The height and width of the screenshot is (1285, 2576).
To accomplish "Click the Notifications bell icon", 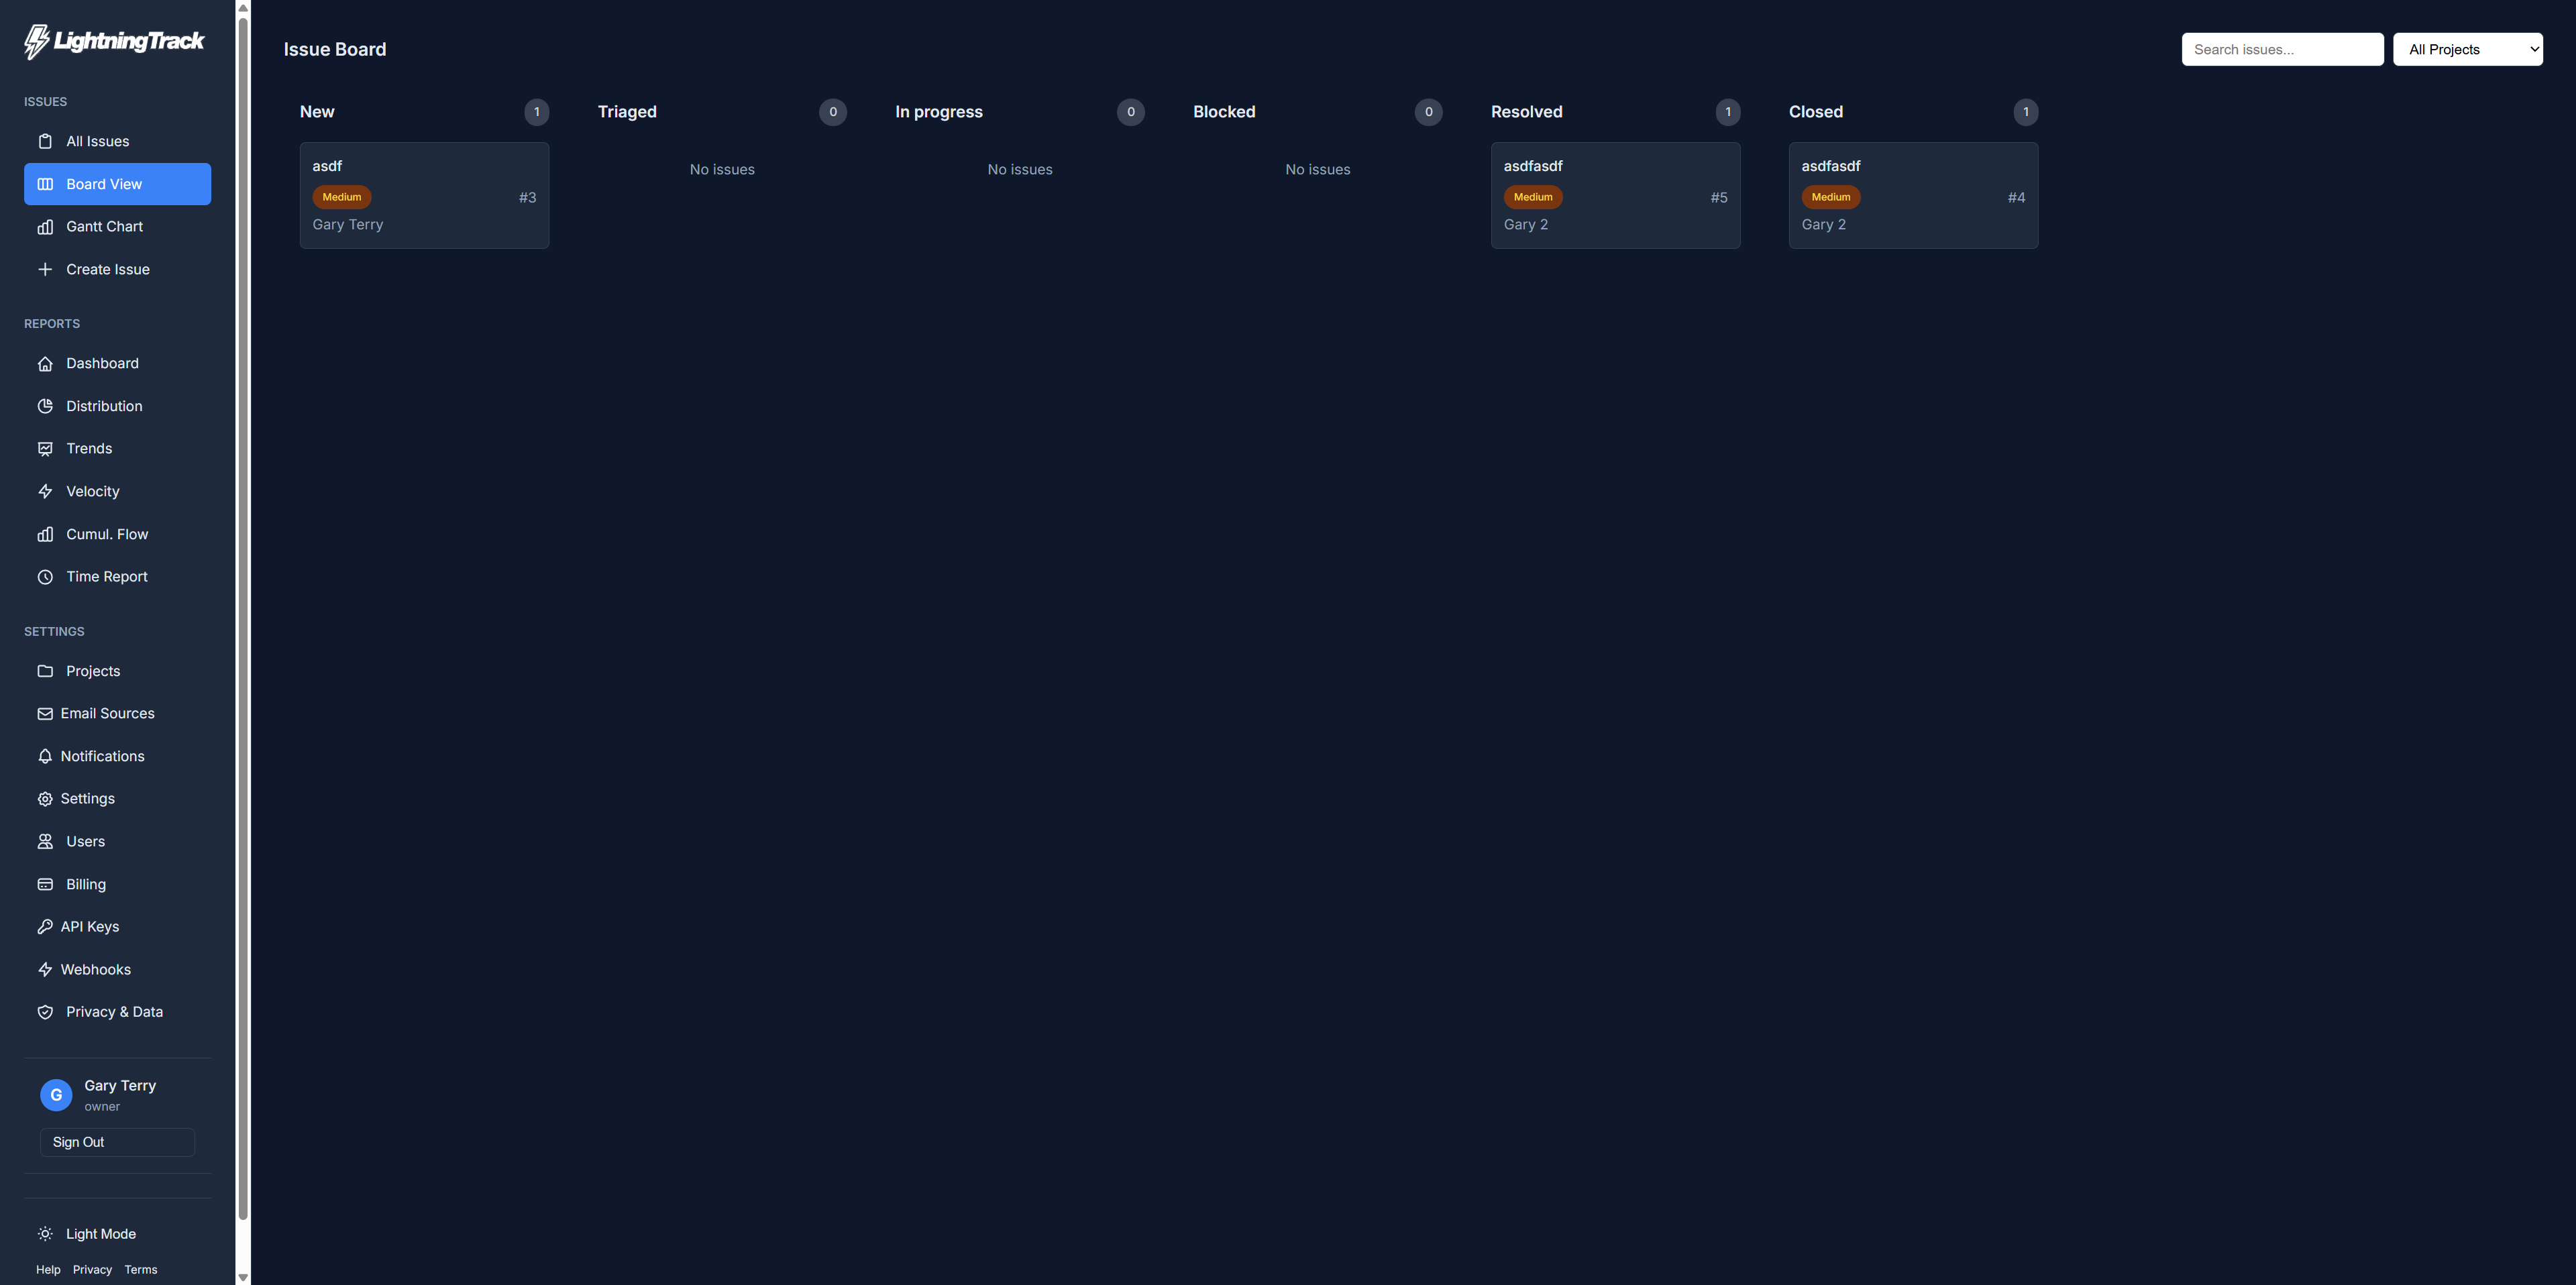I will click(x=45, y=756).
